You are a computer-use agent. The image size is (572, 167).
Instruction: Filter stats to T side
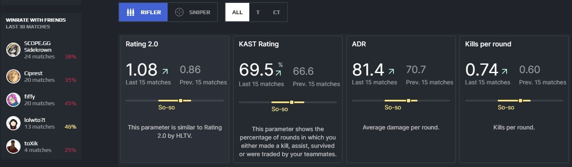click(x=258, y=12)
